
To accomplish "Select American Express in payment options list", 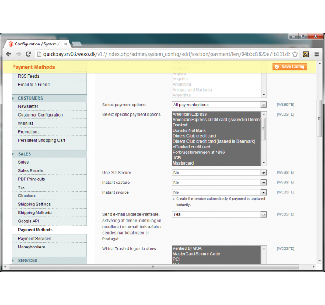I will 217,114.
